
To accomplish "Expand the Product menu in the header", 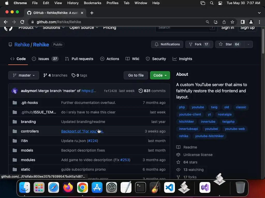I will (x=28, y=28).
